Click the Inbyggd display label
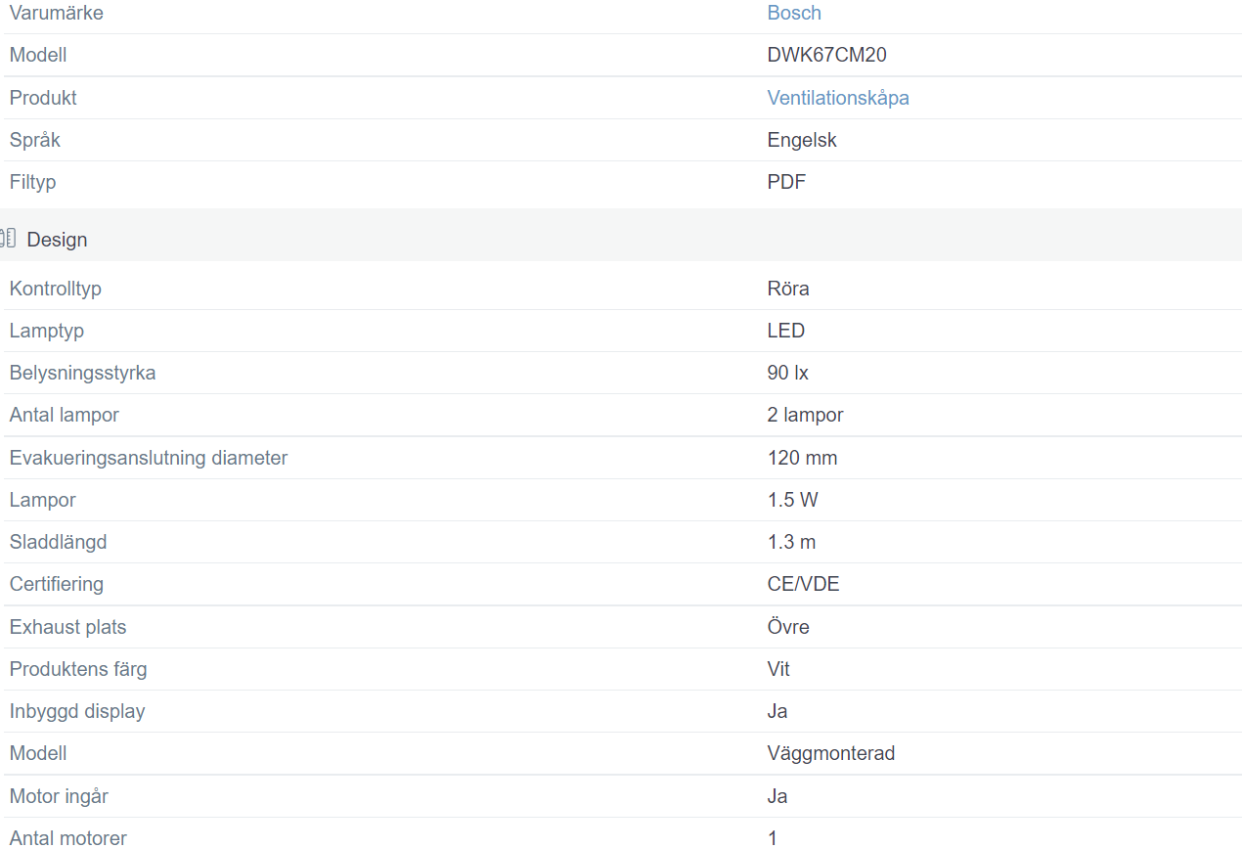This screenshot has width=1242, height=849. point(77,711)
